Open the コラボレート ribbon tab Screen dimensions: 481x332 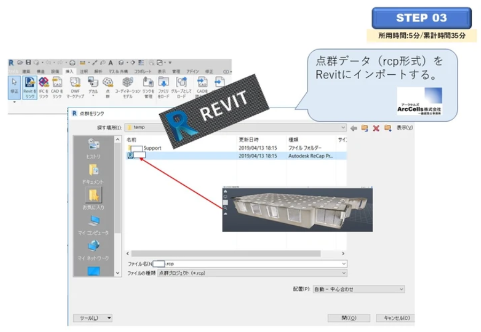tap(143, 72)
